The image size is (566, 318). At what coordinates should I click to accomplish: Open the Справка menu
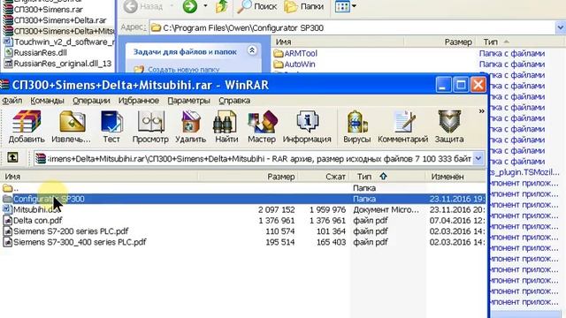click(x=234, y=101)
